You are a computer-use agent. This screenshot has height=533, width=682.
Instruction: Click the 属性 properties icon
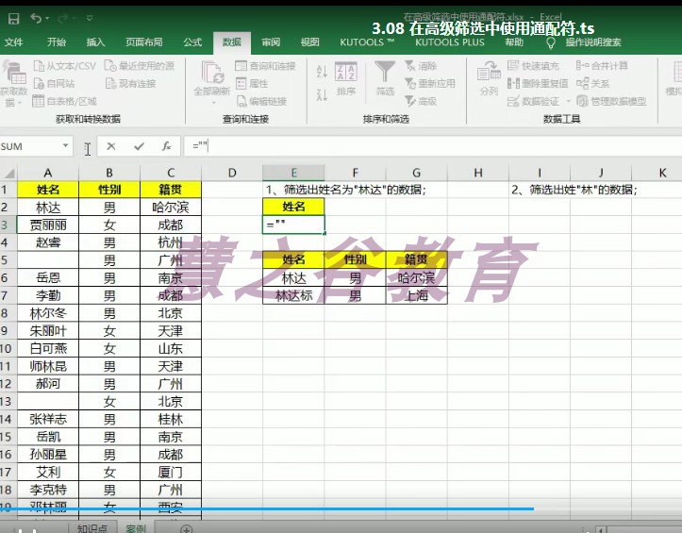(x=241, y=83)
